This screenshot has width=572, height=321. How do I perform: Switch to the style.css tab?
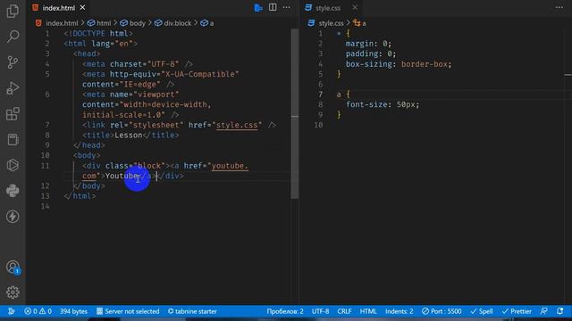(x=328, y=8)
